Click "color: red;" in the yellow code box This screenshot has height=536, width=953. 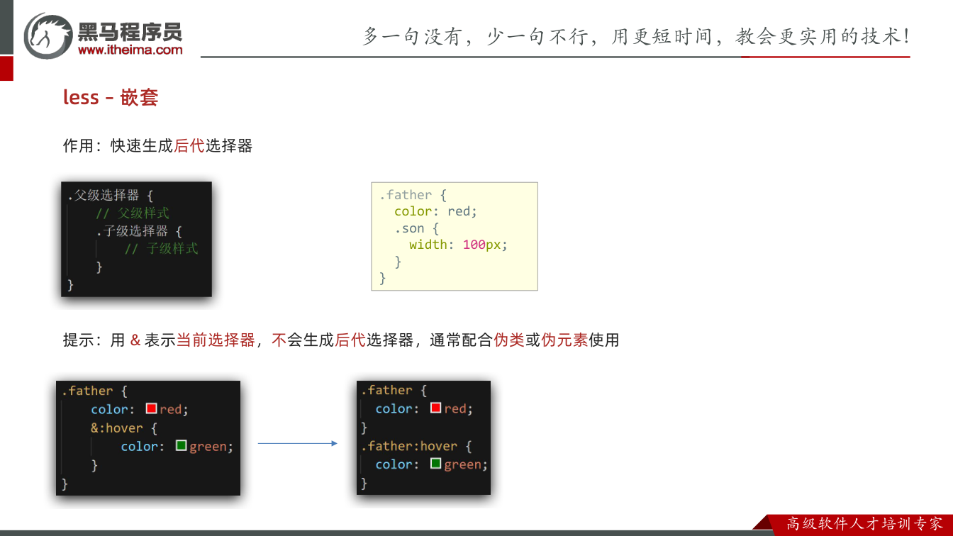coord(436,211)
